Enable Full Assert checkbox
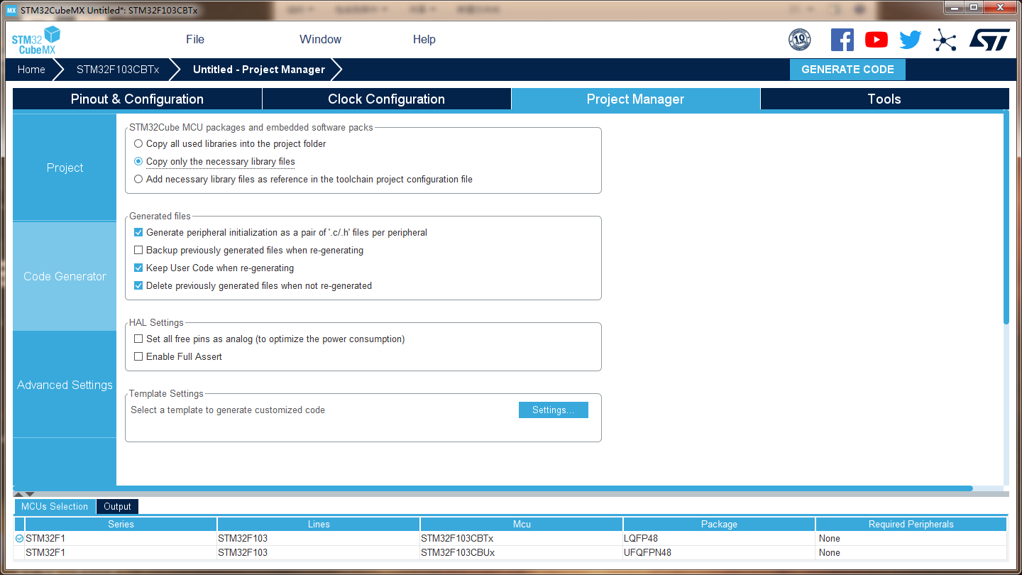 pyautogui.click(x=138, y=356)
